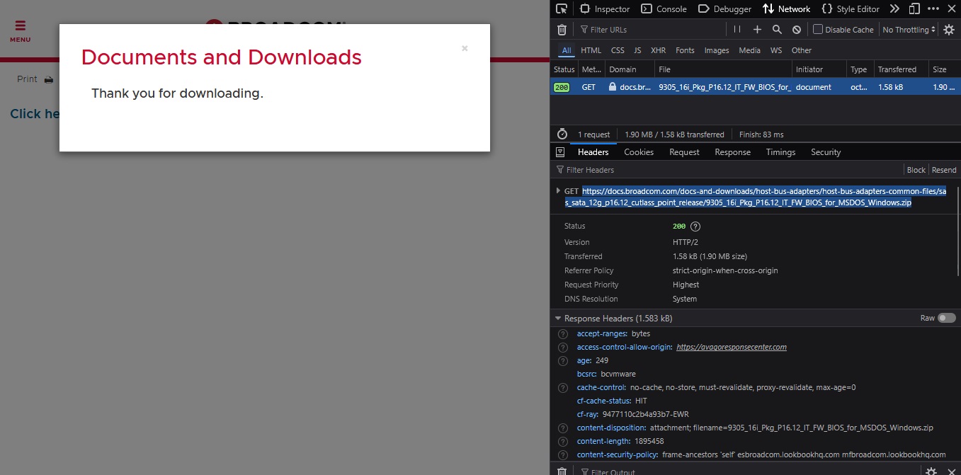Screen dimensions: 961x475
Task: Clear network log with trash icon
Action: [562, 30]
